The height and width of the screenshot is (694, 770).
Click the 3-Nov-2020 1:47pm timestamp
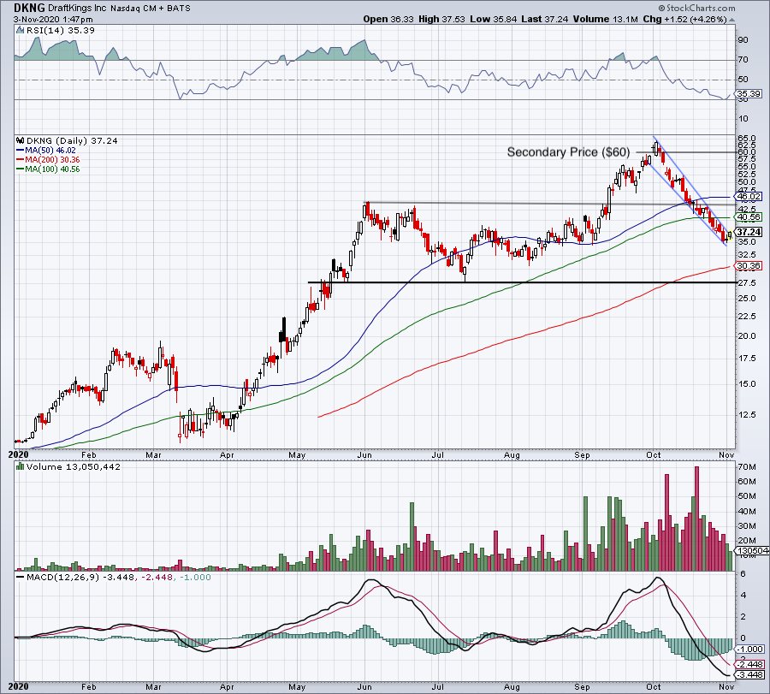[53, 20]
